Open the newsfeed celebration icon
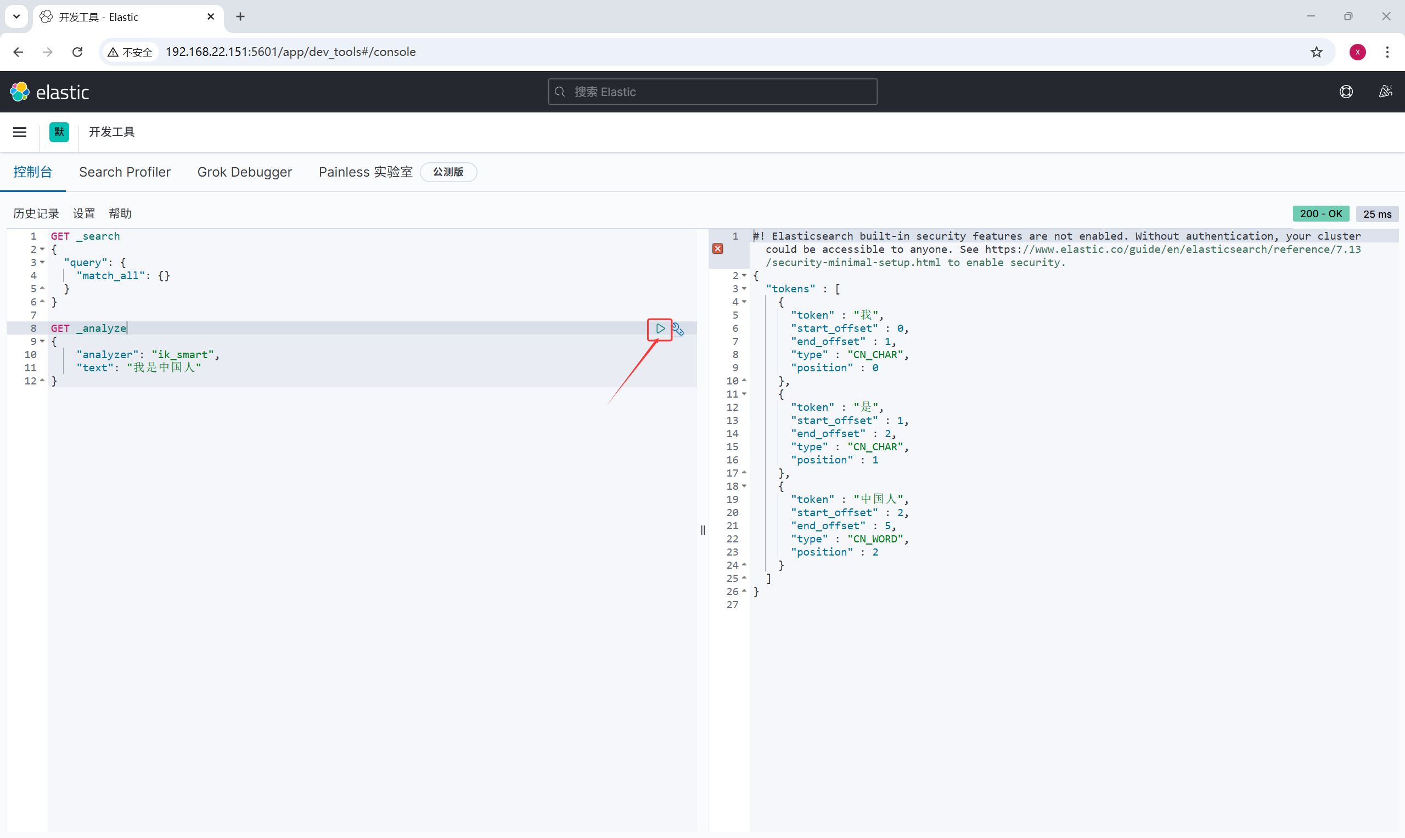 click(1385, 92)
